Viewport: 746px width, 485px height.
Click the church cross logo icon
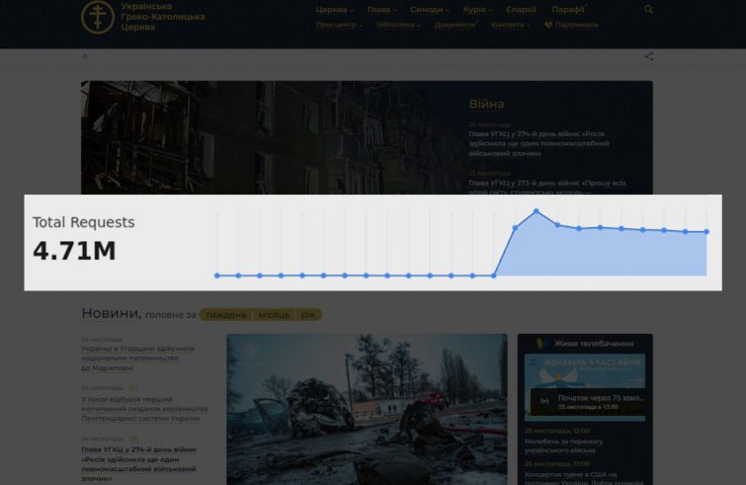97,17
